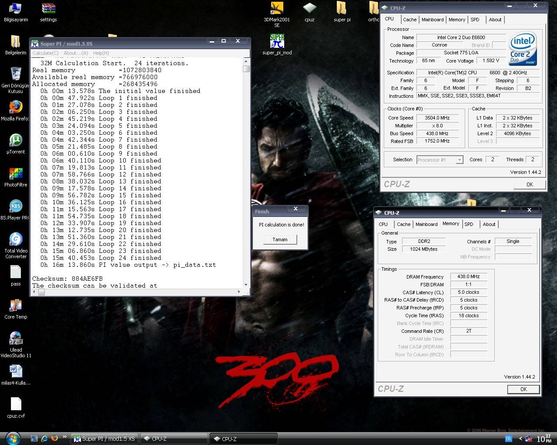Click Show Desktop in quick launch
Image resolution: width=557 pixels, height=445 pixels.
tap(34, 438)
